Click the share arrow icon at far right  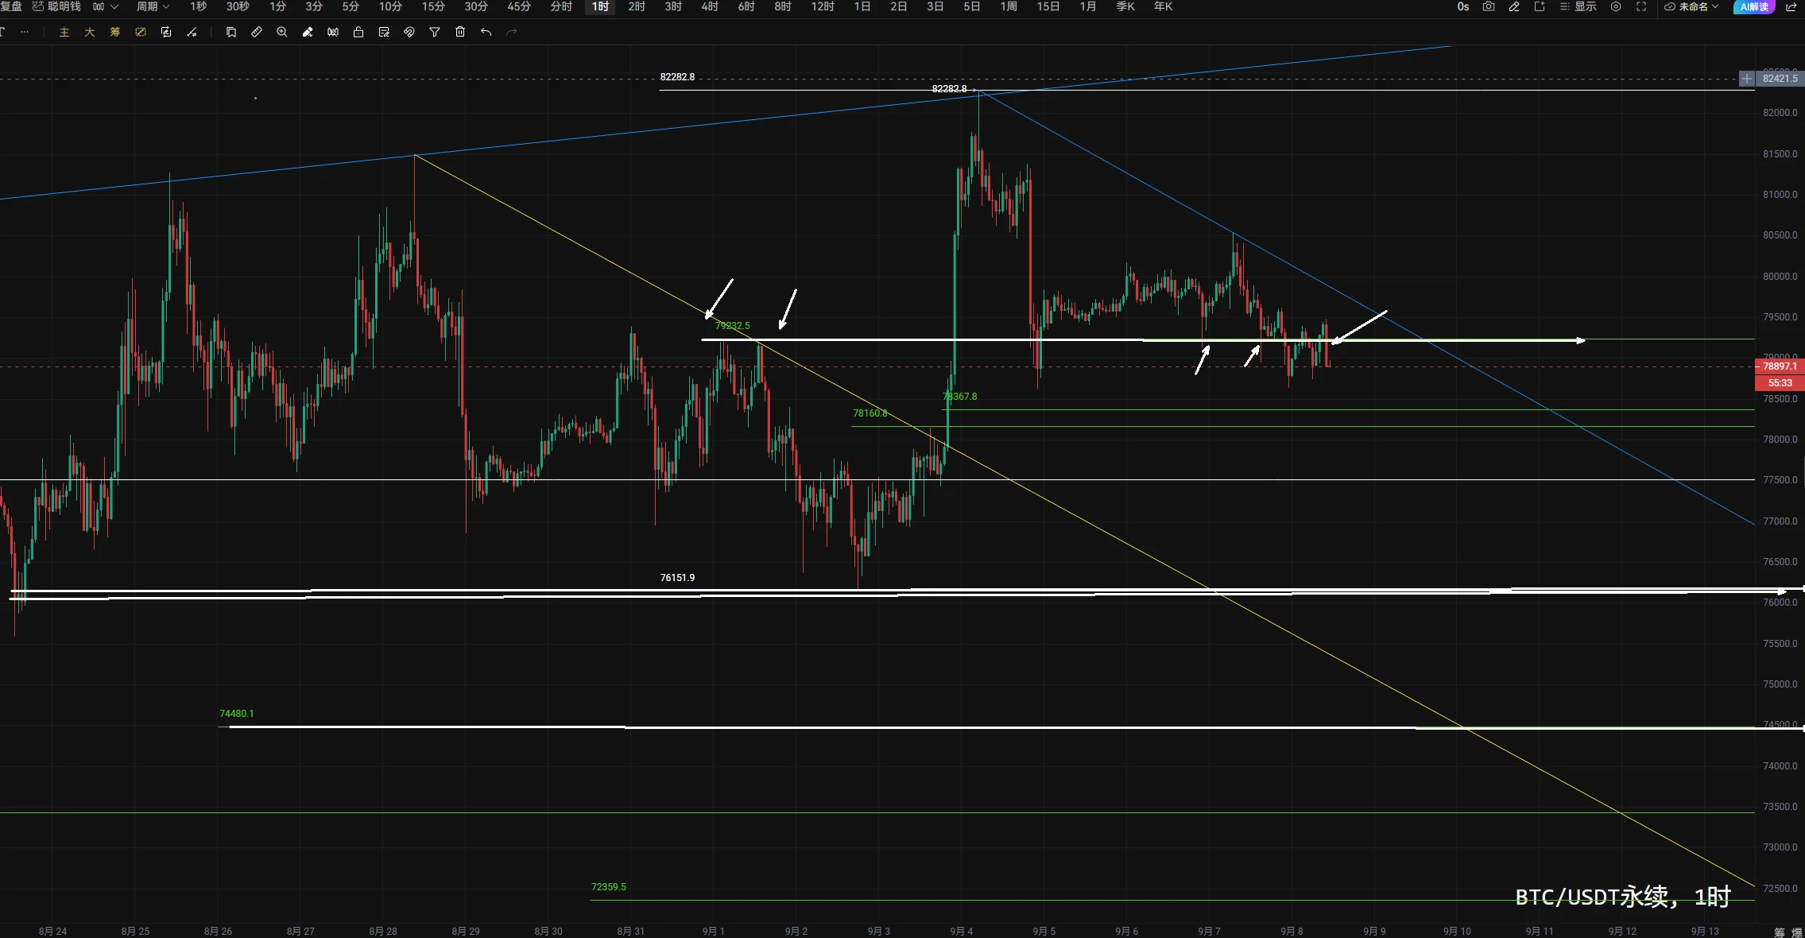pyautogui.click(x=1791, y=6)
